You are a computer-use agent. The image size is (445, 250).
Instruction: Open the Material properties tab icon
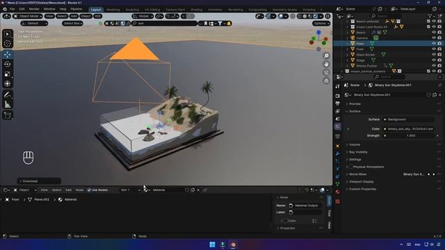pyautogui.click(x=337, y=192)
